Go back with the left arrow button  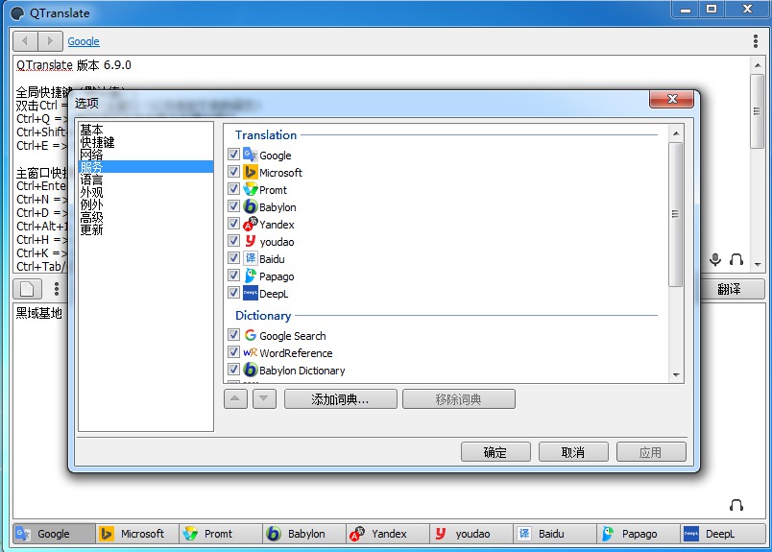(x=25, y=41)
